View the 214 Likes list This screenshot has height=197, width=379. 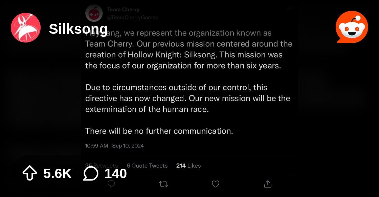point(188,166)
